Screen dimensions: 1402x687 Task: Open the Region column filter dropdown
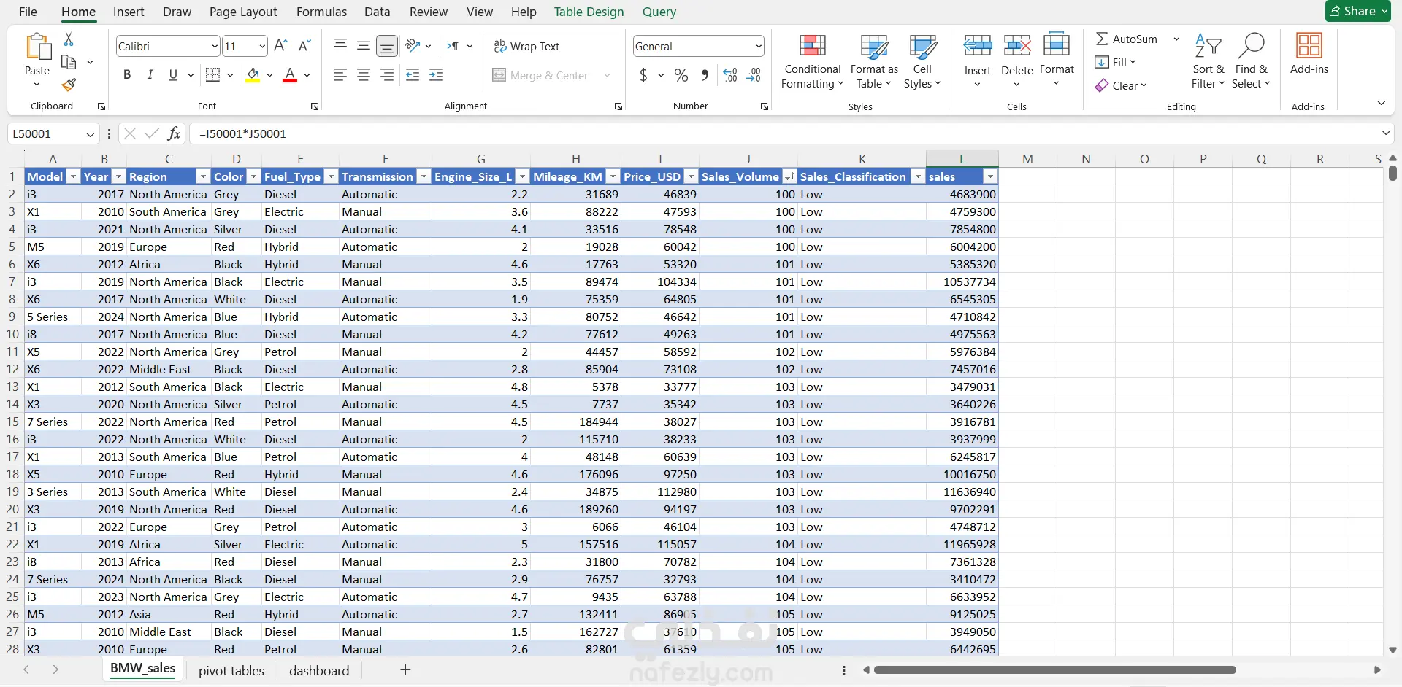tap(203, 176)
